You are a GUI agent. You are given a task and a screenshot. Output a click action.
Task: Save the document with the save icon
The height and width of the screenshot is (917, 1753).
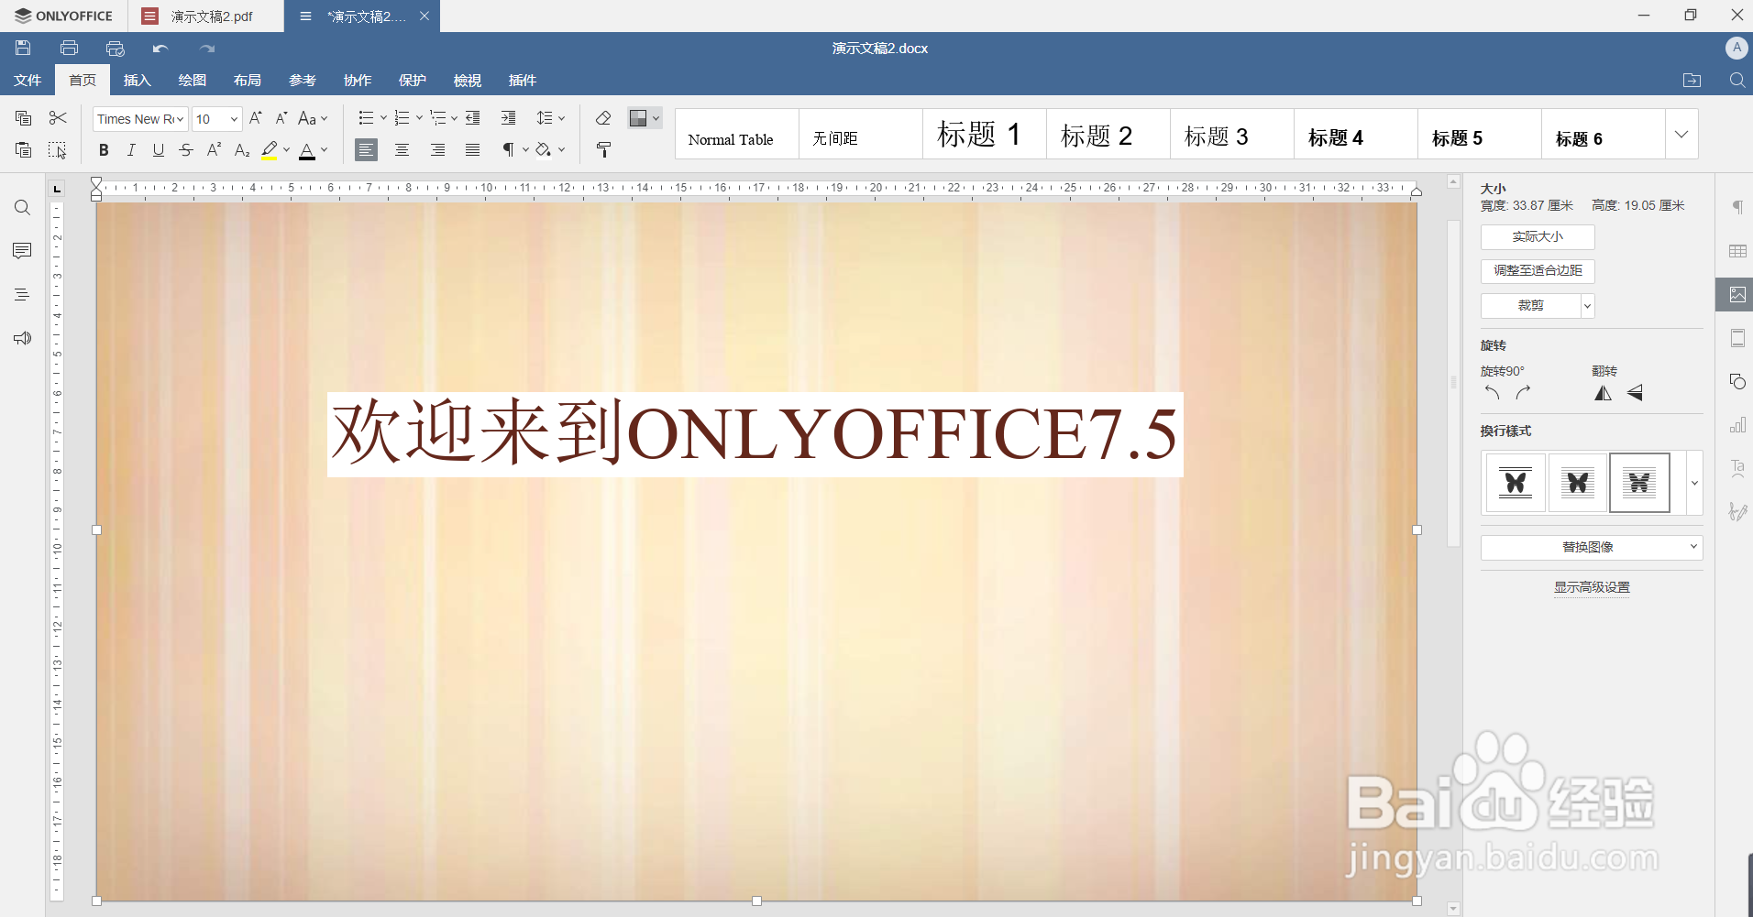[23, 48]
